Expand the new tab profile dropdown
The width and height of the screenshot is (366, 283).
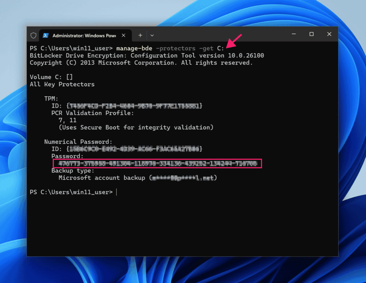point(152,35)
